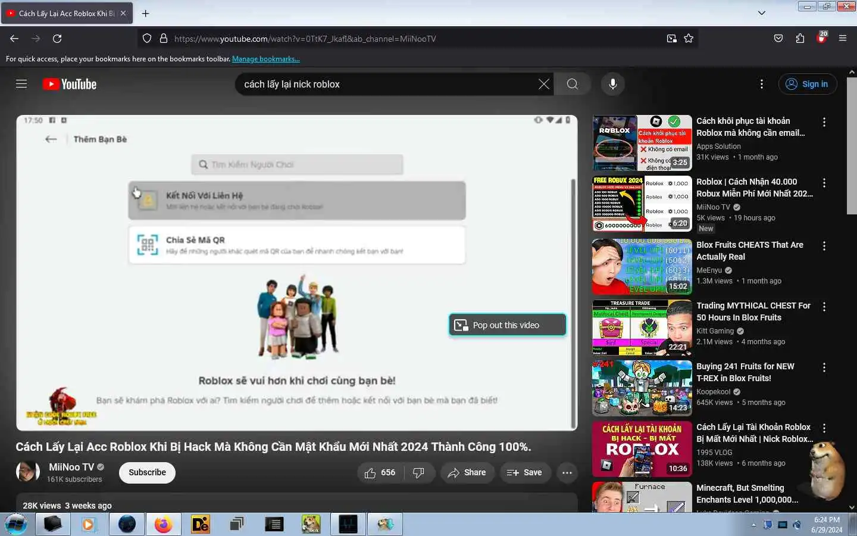Viewport: 857px width, 536px height.
Task: Show hidden tray icons arrow
Action: [x=753, y=525]
